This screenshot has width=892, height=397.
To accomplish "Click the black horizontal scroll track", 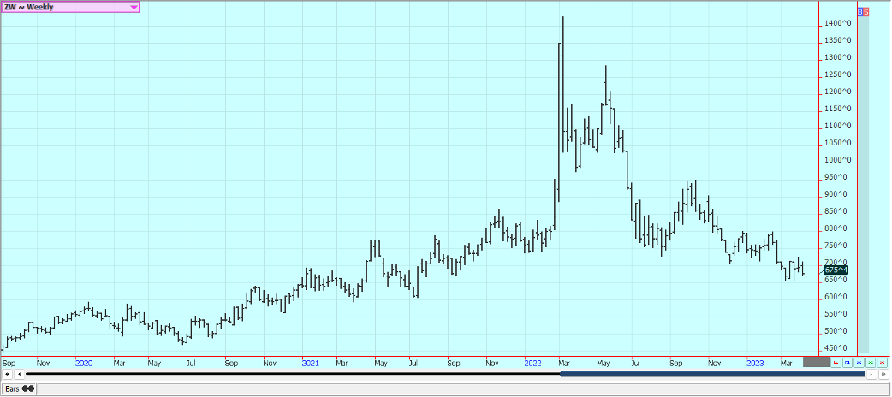I will [x=293, y=374].
